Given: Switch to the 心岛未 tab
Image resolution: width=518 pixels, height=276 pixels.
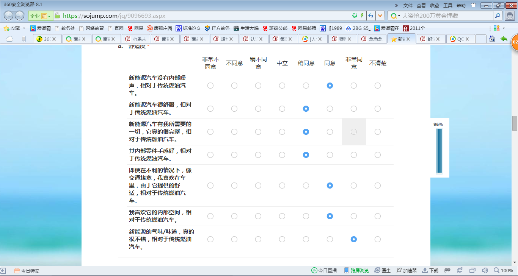Looking at the screenshot, I should [136, 39].
